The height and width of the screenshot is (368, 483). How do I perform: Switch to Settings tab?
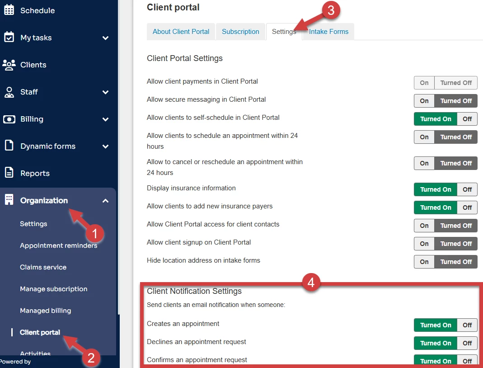click(x=284, y=32)
